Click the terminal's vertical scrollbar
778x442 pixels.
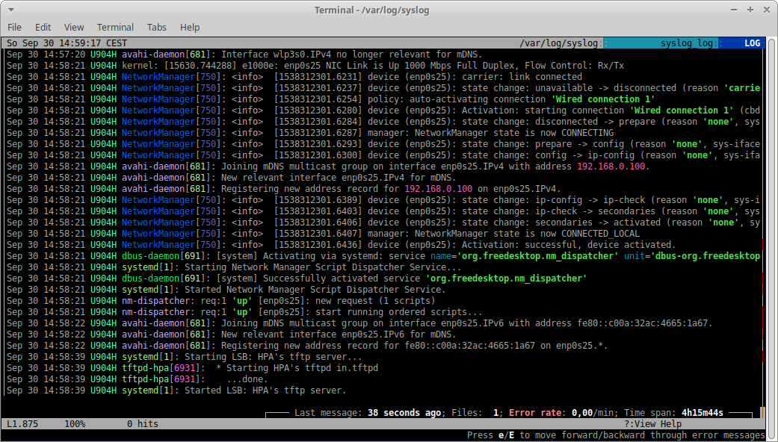tap(771, 224)
